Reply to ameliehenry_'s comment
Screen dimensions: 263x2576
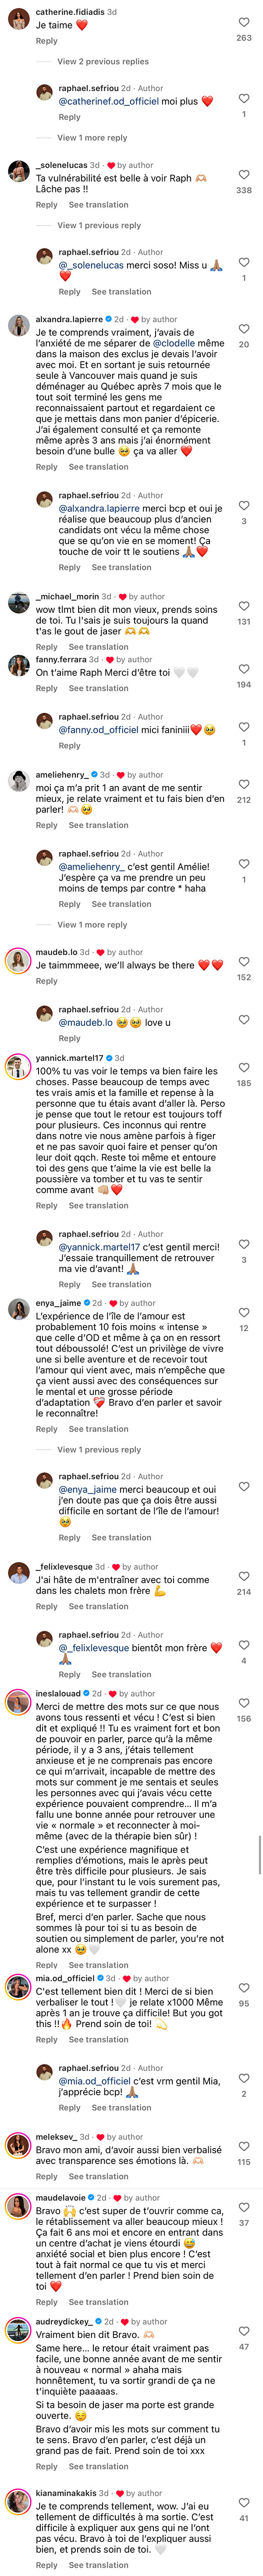click(x=47, y=826)
